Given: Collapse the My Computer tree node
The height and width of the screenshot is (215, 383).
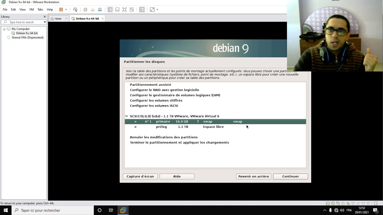Looking at the screenshot, I should click(x=4, y=29).
